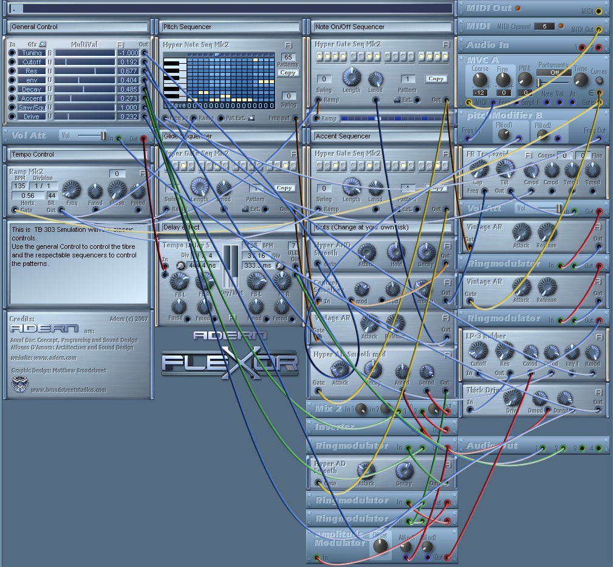
Task: Click the Tuning value -1.000 in MultiVal
Action: 128,53
